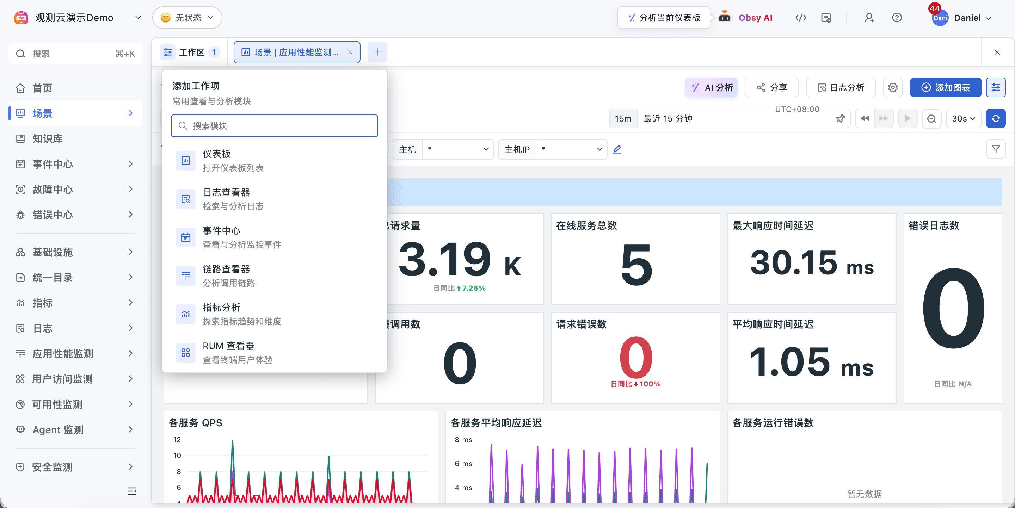Close the 场景 | 应用性能监测 tab

point(350,52)
